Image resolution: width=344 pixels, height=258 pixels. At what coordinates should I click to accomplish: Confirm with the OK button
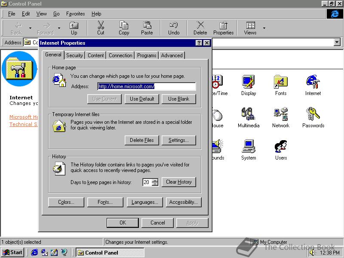123,223
